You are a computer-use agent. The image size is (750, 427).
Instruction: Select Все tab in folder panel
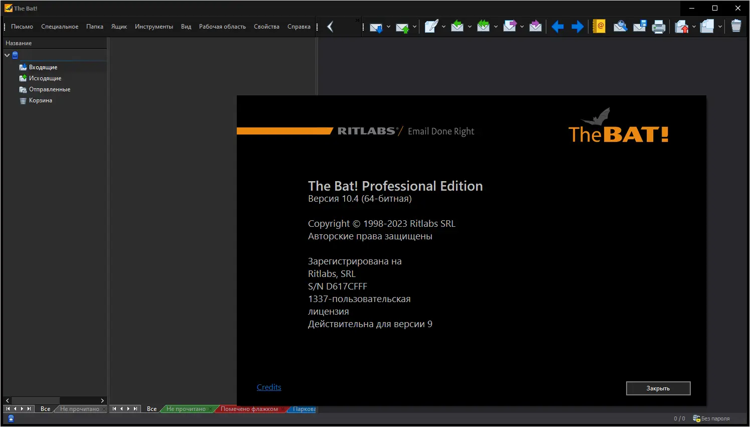click(45, 409)
